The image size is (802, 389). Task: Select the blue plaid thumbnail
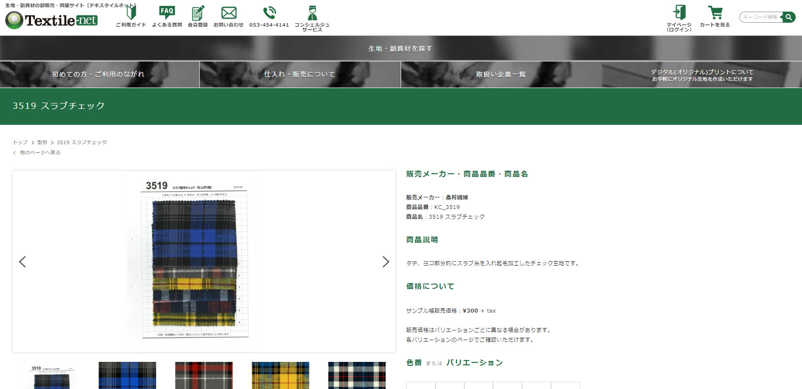click(x=127, y=375)
